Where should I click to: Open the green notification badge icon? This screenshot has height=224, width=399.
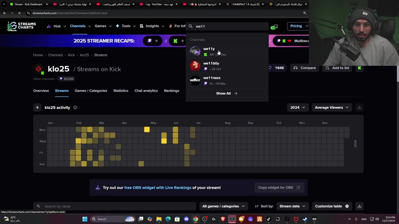[274, 27]
